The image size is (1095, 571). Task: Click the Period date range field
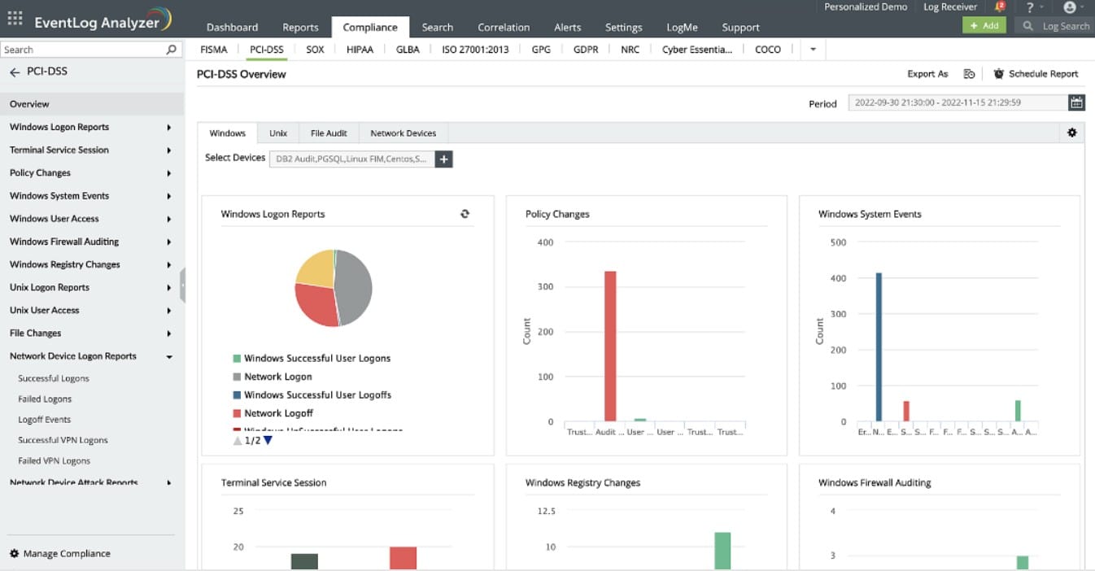coord(958,102)
